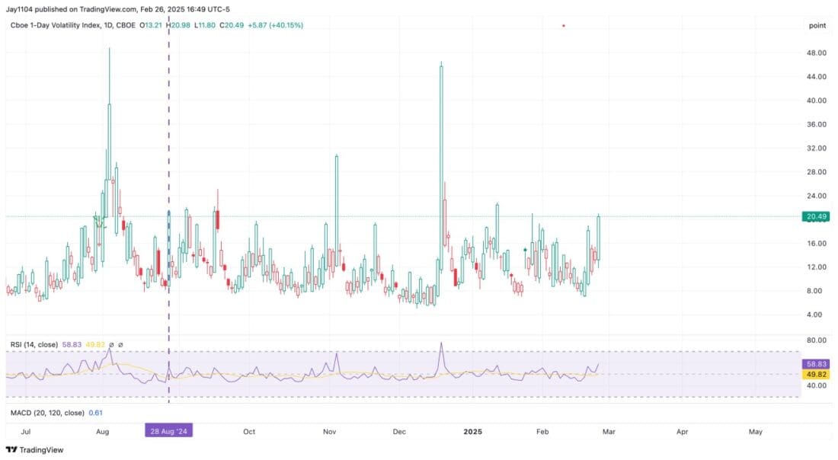
Task: Click the 48.00 price level on the right axis
Action: click(818, 53)
